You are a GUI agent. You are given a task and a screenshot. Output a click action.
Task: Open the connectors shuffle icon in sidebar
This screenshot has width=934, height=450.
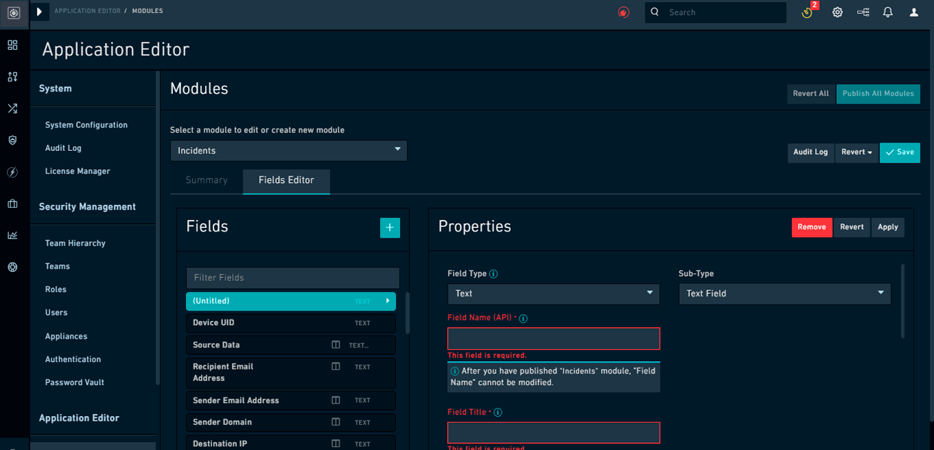(12, 108)
